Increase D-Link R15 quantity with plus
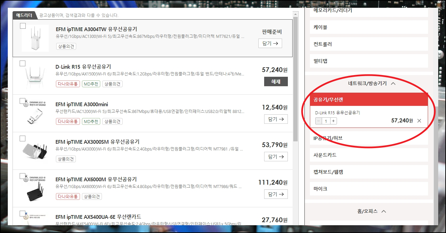The image size is (446, 233). pyautogui.click(x=334, y=121)
